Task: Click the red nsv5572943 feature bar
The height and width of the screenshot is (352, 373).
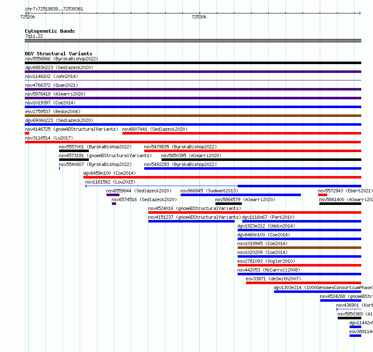Action: pyautogui.click(x=323, y=195)
